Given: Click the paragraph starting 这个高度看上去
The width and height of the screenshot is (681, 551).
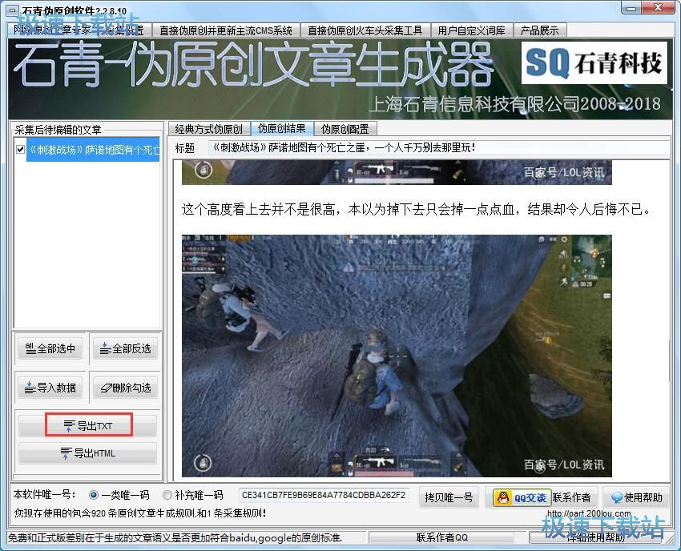Looking at the screenshot, I should tap(417, 210).
